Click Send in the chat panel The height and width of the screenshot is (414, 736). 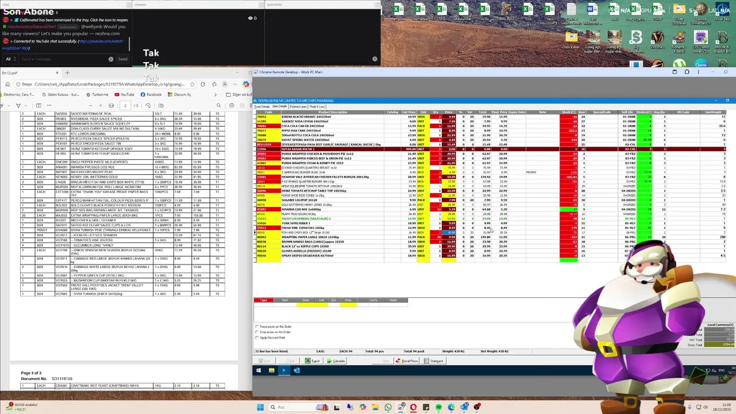(122, 59)
